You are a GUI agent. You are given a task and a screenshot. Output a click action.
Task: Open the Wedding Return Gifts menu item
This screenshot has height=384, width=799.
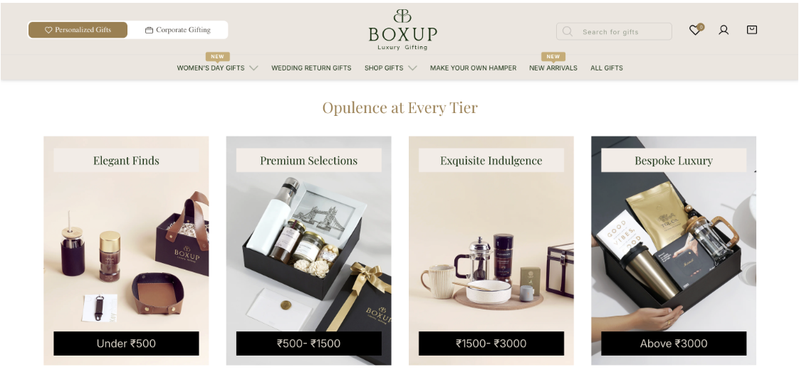[x=311, y=68]
